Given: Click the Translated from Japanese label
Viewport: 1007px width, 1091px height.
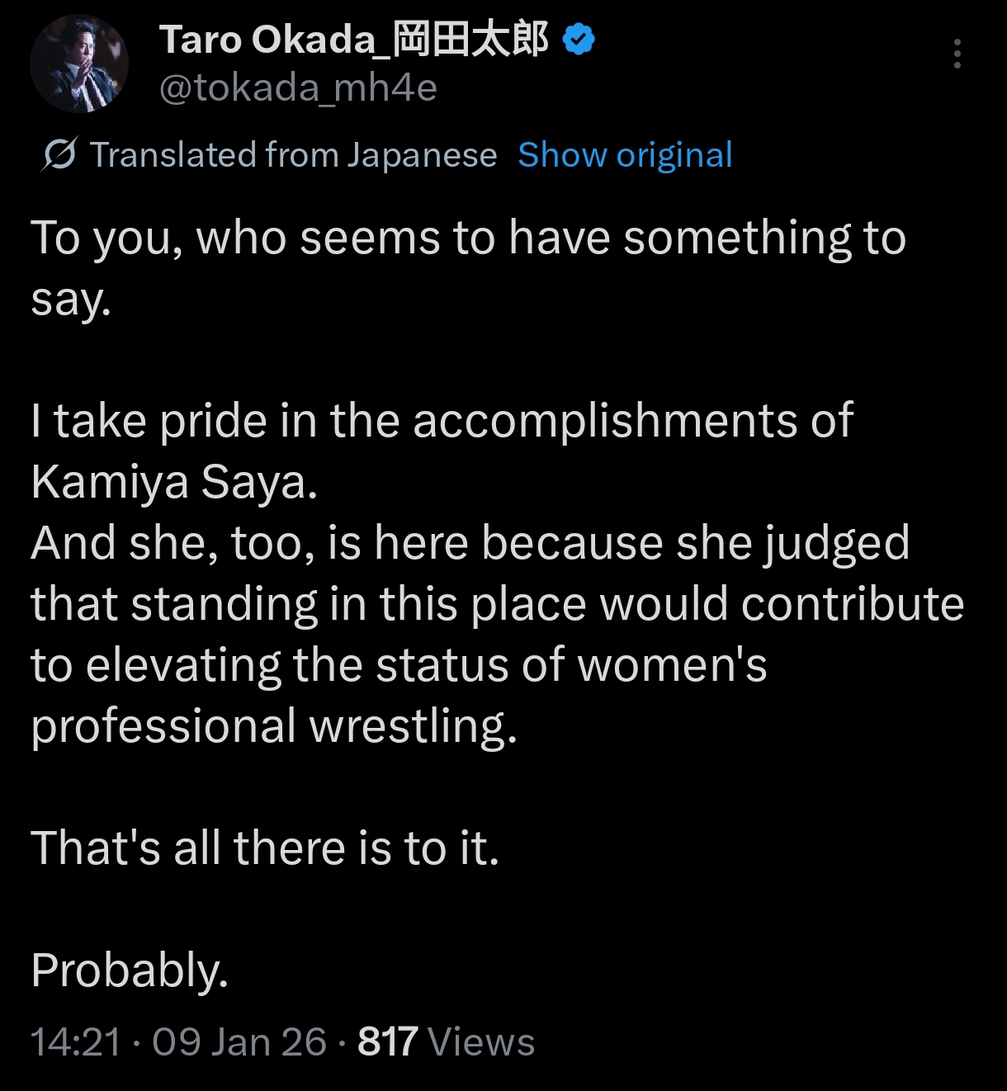Looking at the screenshot, I should 294,155.
